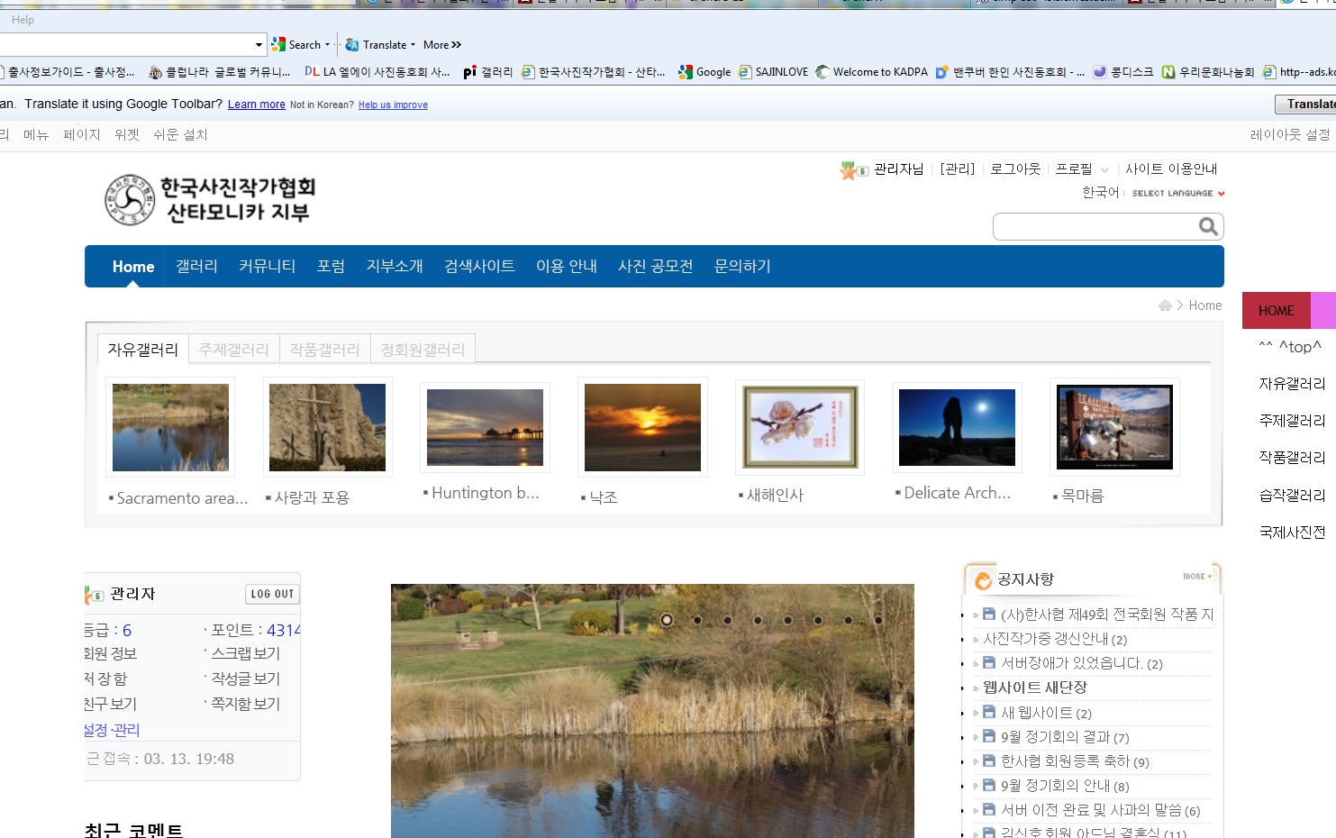This screenshot has width=1336, height=838.
Task: Click the fourth slideshow dot indicator
Action: [758, 620]
